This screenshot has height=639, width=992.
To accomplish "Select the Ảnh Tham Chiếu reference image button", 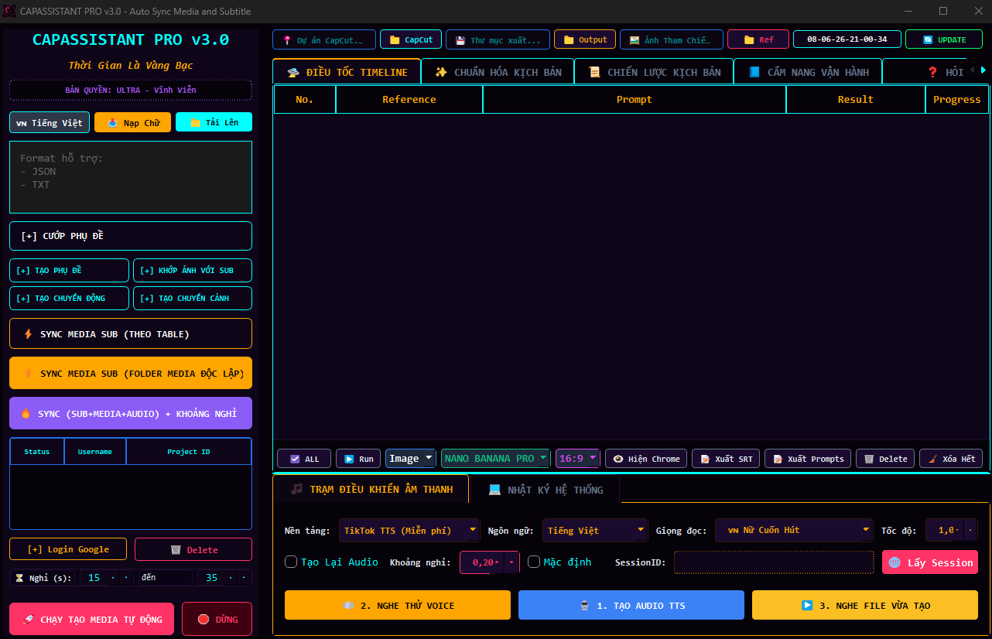I will [x=672, y=39].
